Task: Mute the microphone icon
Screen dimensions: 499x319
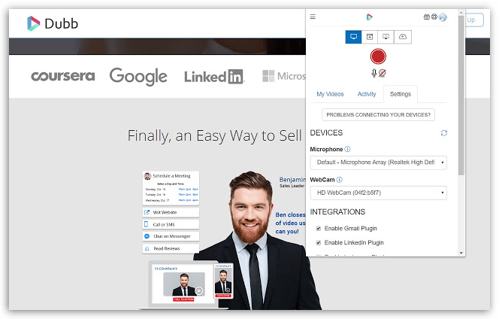Action: coord(374,73)
